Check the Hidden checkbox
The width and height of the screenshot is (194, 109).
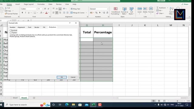pyautogui.click(x=11, y=33)
